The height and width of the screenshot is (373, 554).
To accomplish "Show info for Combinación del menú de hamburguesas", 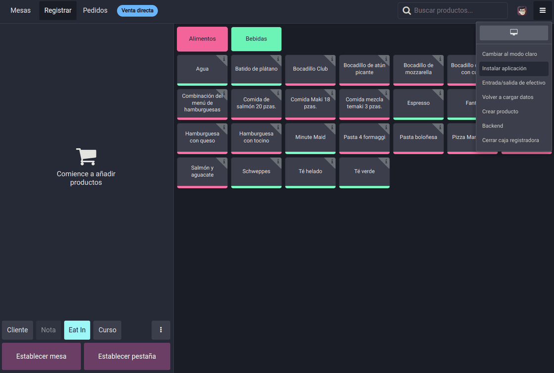I will click(x=224, y=93).
